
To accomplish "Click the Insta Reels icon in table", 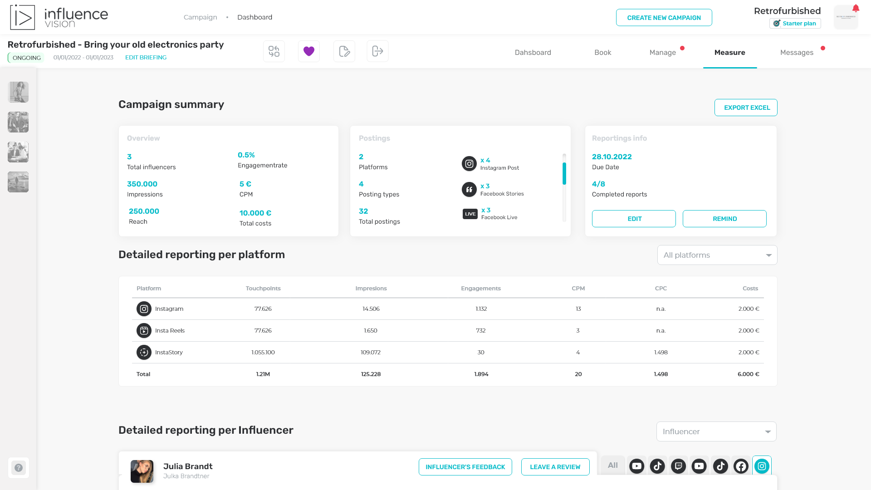I will (143, 330).
